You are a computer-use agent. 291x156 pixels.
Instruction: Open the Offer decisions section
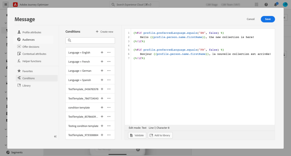click(31, 47)
